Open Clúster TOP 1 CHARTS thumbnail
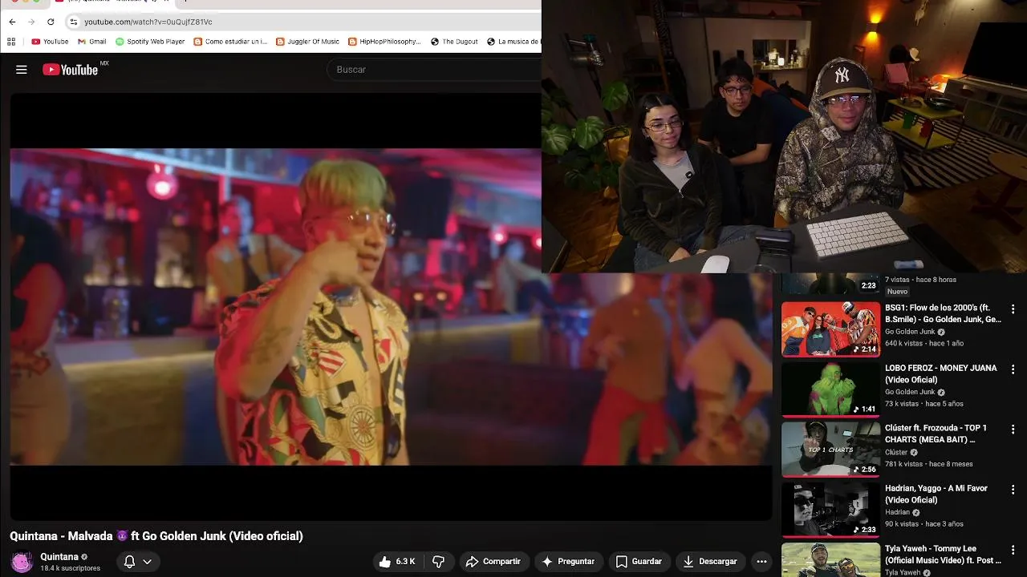Image resolution: width=1027 pixels, height=577 pixels. click(830, 450)
